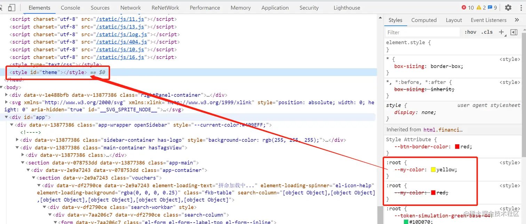Switch to the Layout sidebar tab
The height and width of the screenshot is (224, 526).
coord(454,20)
